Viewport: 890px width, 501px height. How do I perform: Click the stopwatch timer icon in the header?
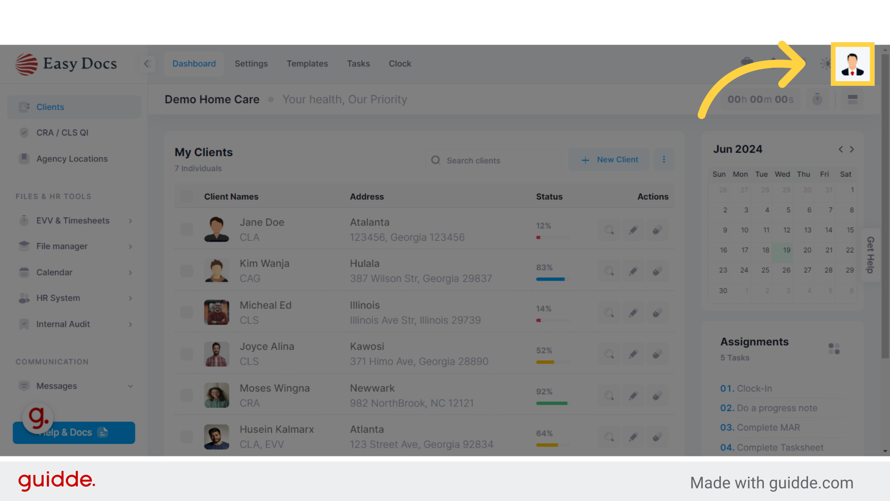817,99
